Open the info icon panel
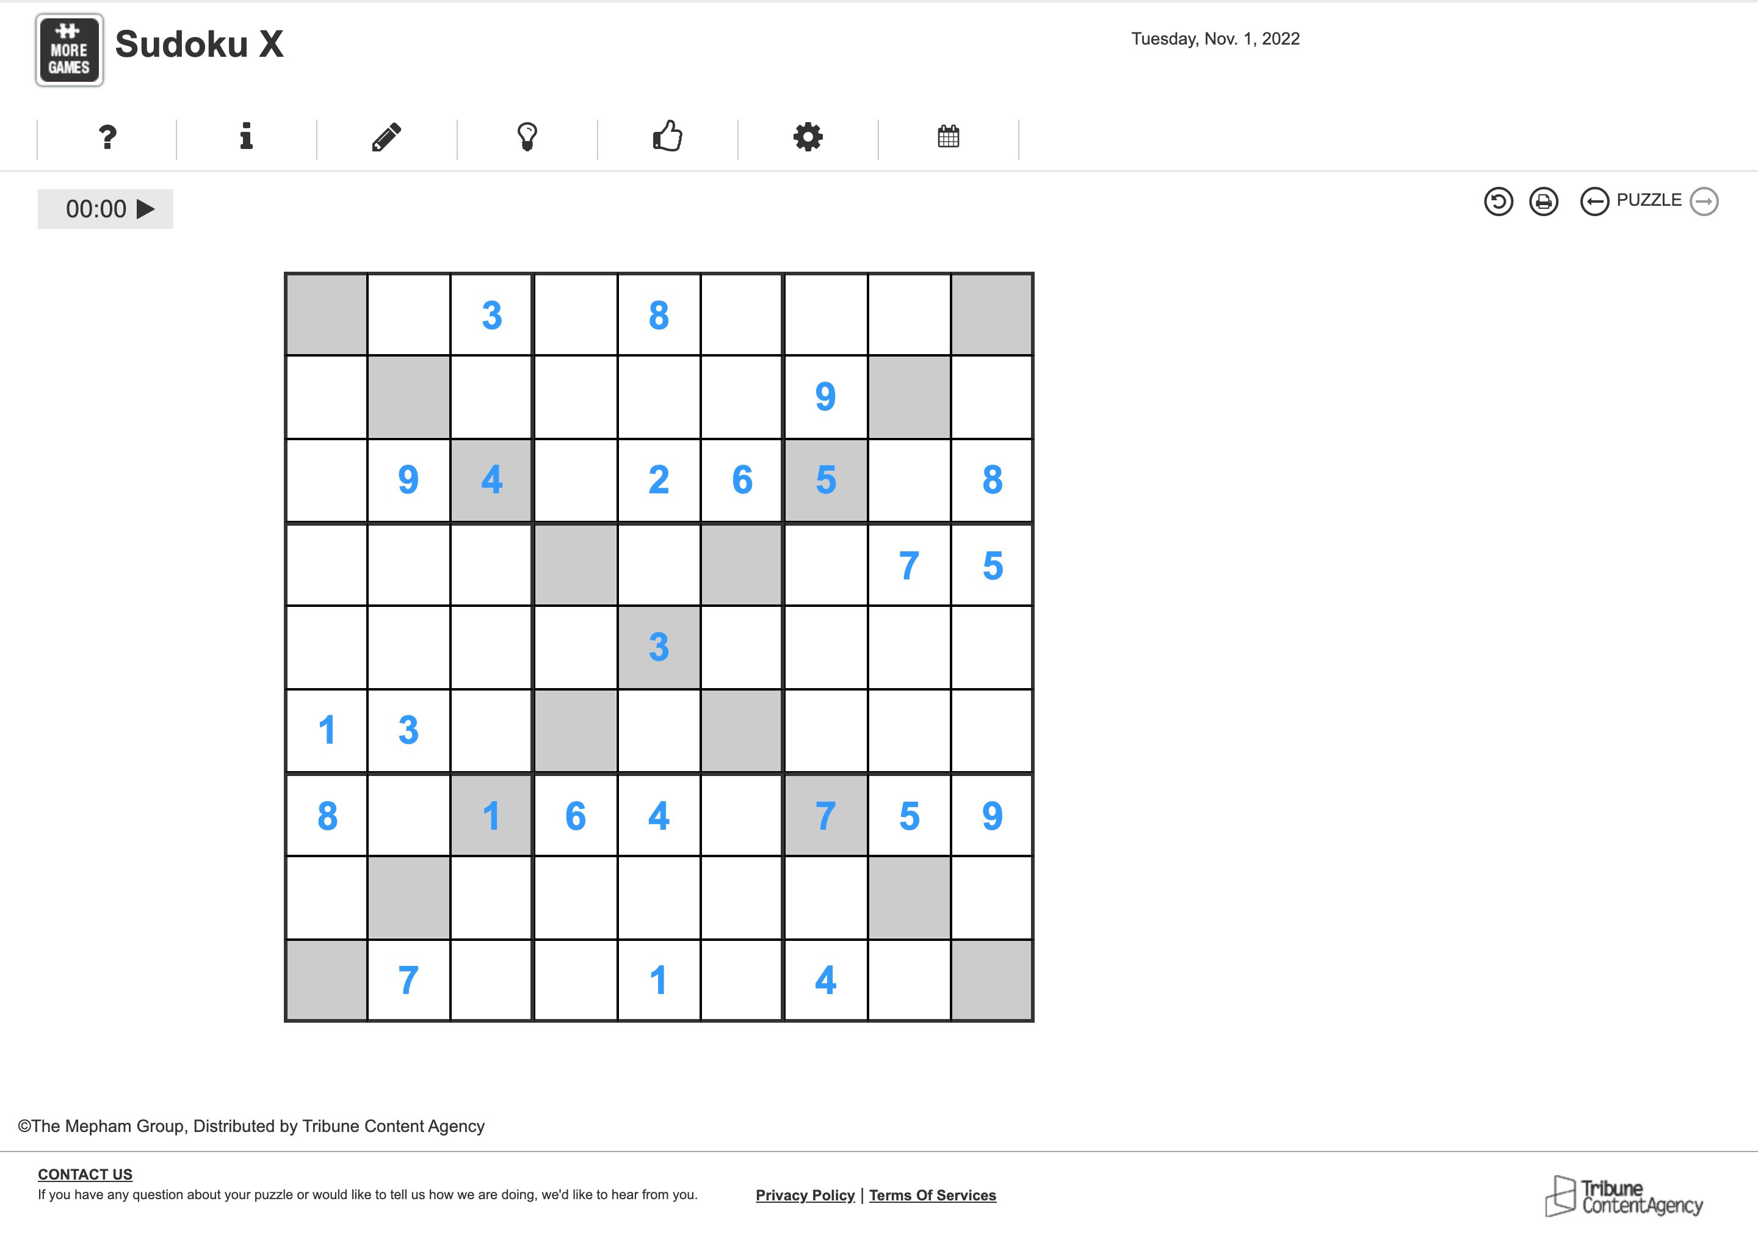Image resolution: width=1758 pixels, height=1237 pixels. coord(246,137)
